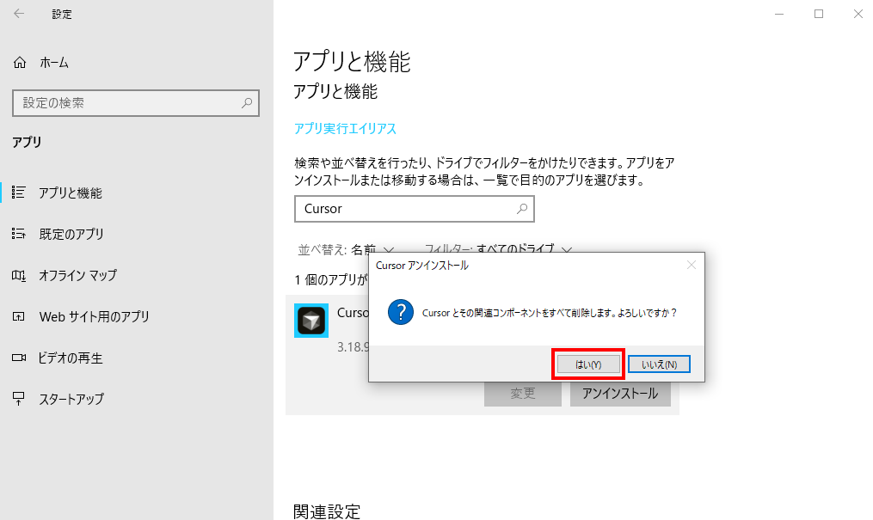Click the アプリ section heading in sidebar
This screenshot has height=520, width=873.
tap(27, 142)
